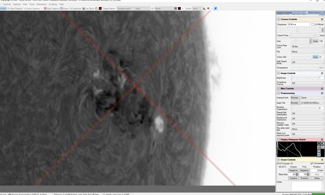Collapse the Camera Controls section

pyautogui.click(x=278, y=19)
